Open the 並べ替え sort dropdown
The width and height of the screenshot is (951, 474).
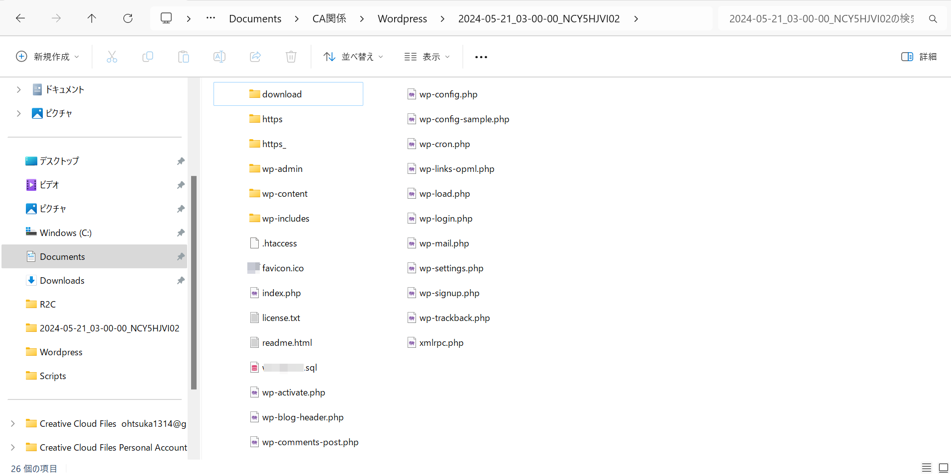353,57
